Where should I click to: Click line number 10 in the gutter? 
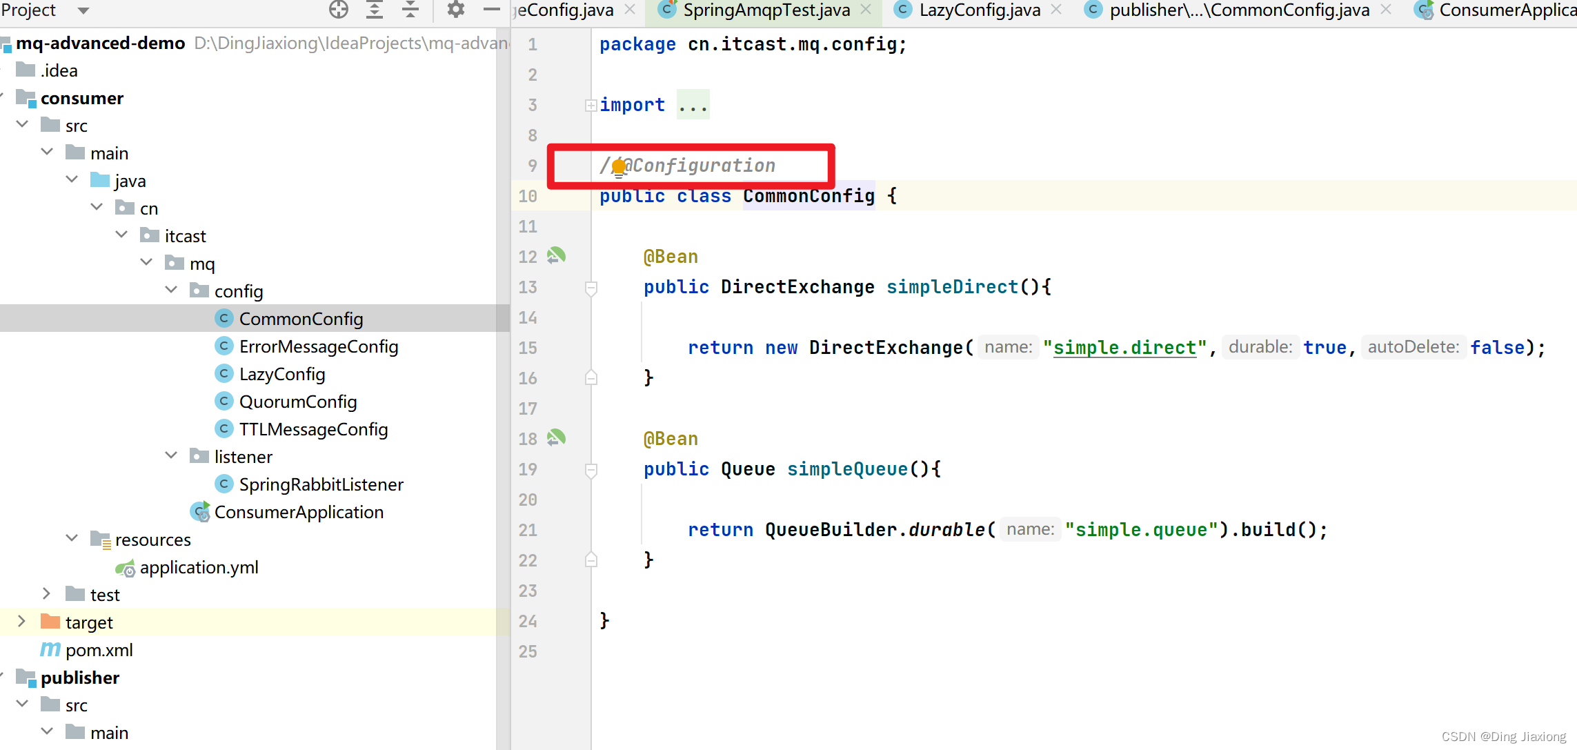tap(528, 197)
